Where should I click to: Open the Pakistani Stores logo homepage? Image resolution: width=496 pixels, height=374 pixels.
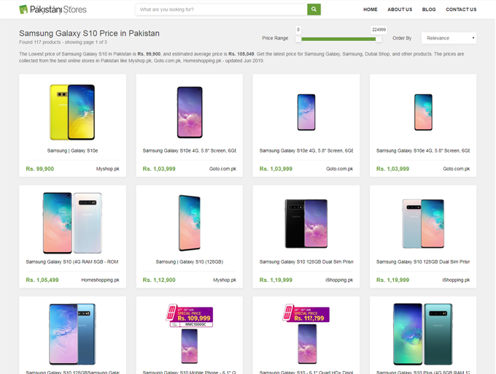point(53,9)
